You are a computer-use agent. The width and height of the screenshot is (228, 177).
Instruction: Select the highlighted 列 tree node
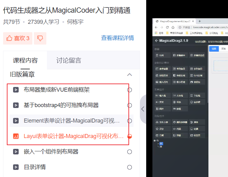point(161,144)
